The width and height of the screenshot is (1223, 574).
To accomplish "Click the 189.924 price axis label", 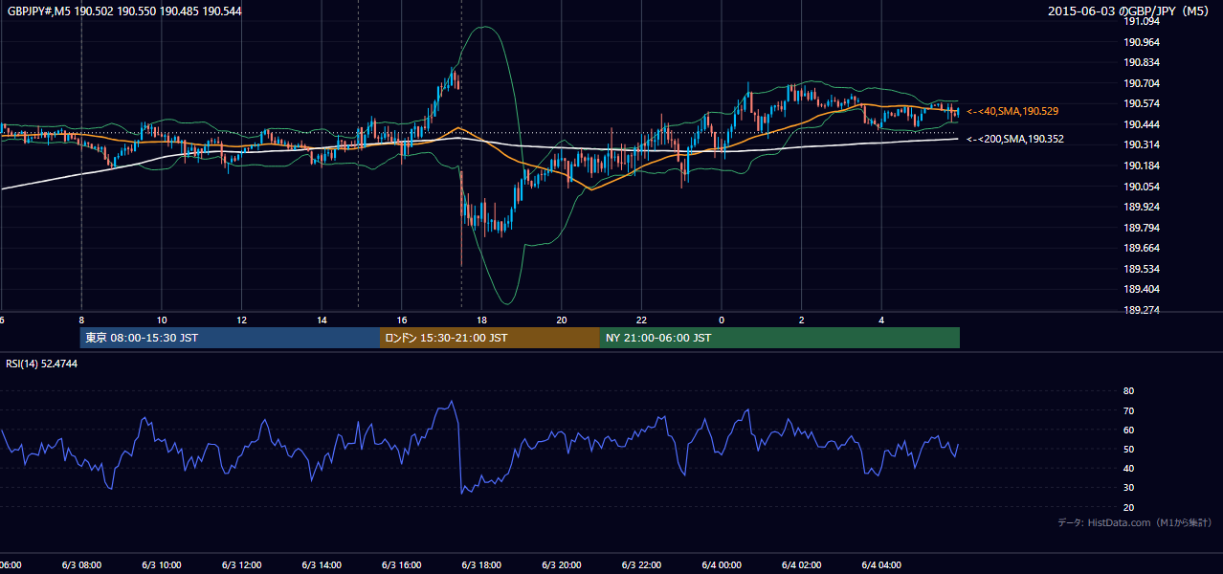I will [x=1141, y=207].
